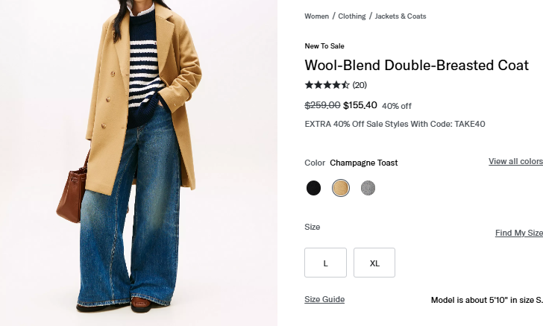The width and height of the screenshot is (543, 326).
Task: Click the TAKE40 promo code text
Action: [469, 124]
